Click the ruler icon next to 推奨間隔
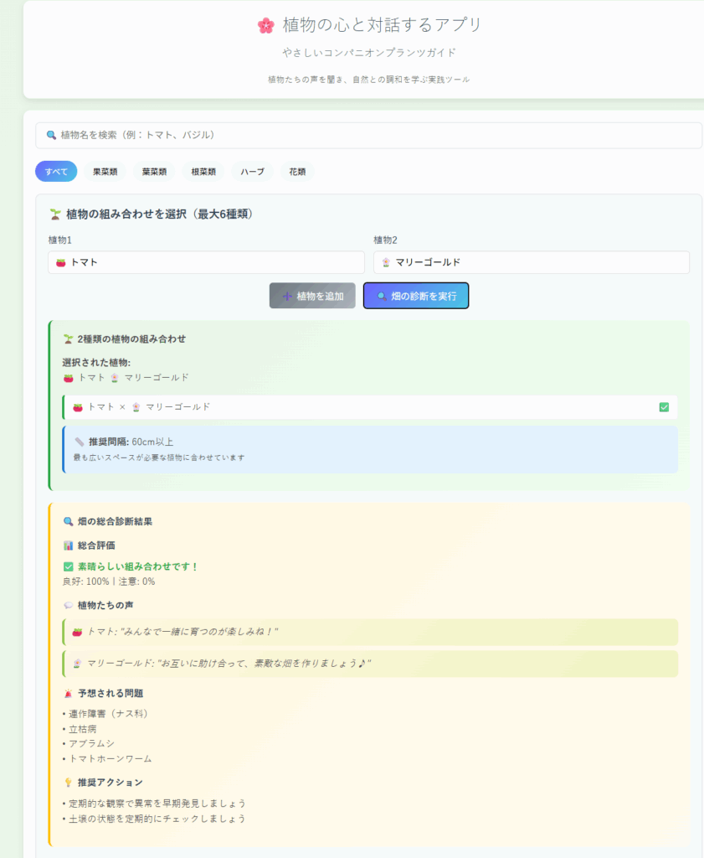 pyautogui.click(x=79, y=442)
